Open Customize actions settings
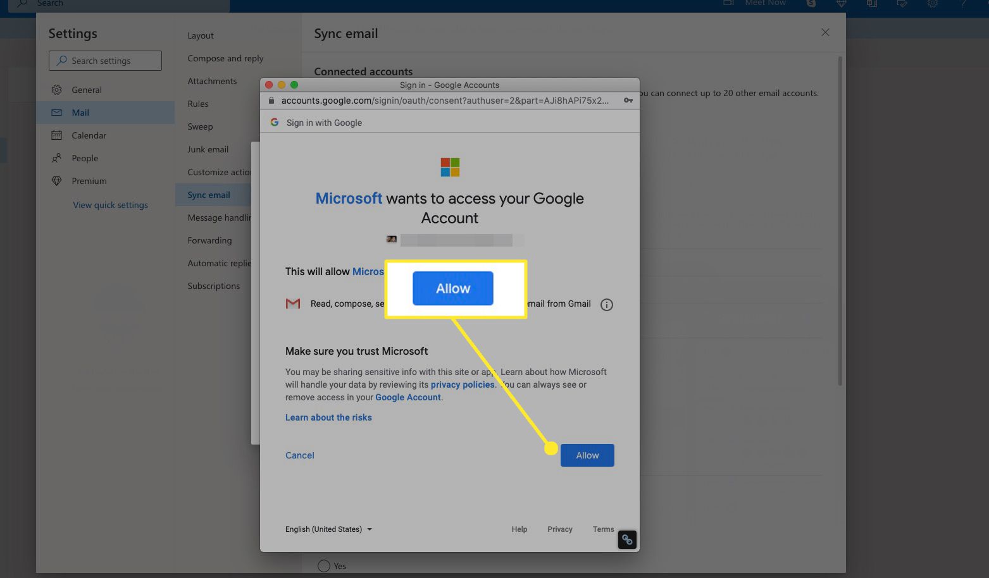Viewport: 989px width, 578px height. (x=220, y=172)
